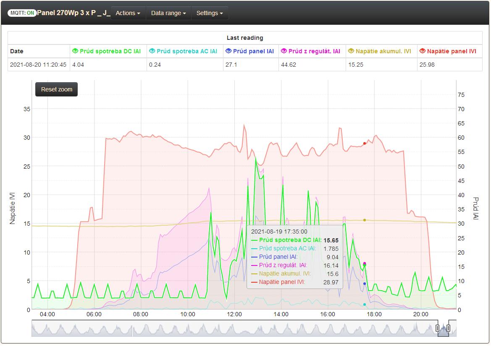The height and width of the screenshot is (346, 491).
Task: Click the Napätie panel IVI header text
Action: (451, 51)
